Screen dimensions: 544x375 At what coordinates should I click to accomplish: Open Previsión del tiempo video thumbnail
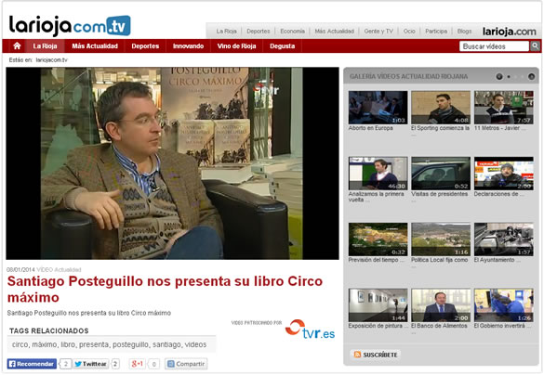click(378, 239)
